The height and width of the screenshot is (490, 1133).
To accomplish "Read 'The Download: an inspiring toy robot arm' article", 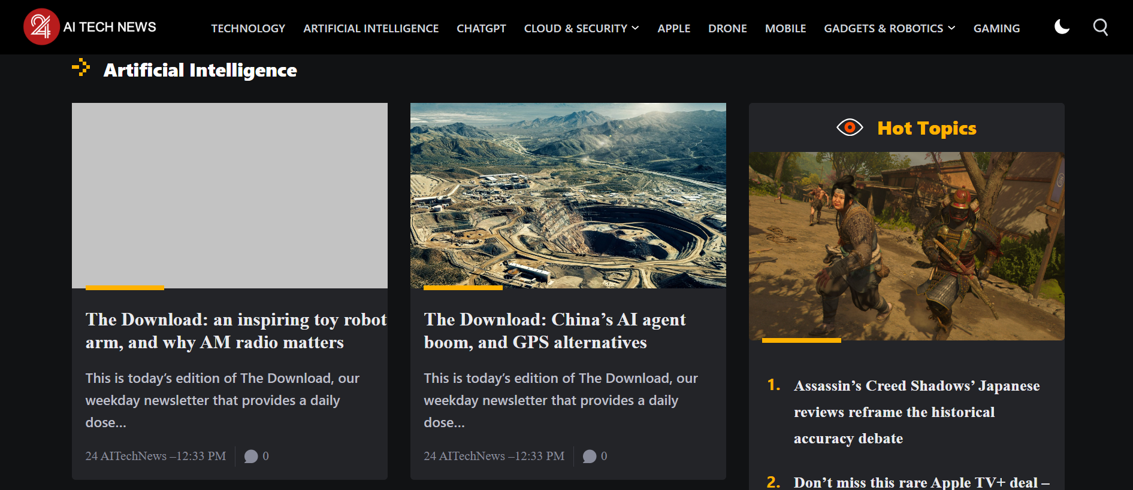I will point(236,331).
